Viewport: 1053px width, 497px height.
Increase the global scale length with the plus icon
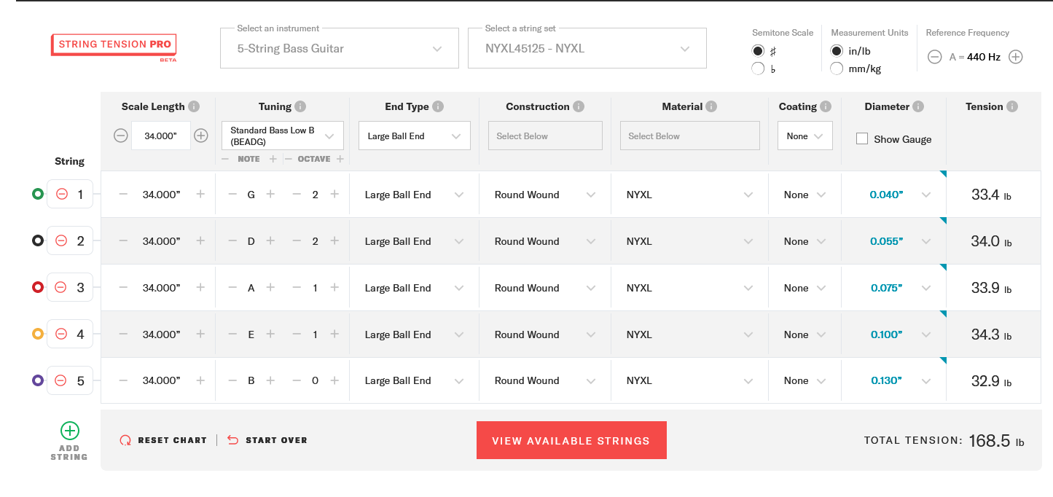(x=201, y=136)
